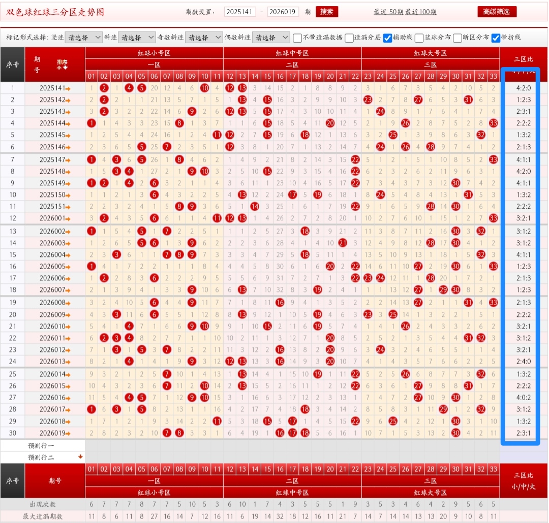
Task: Click column header 01 in top row
Action: (91, 77)
